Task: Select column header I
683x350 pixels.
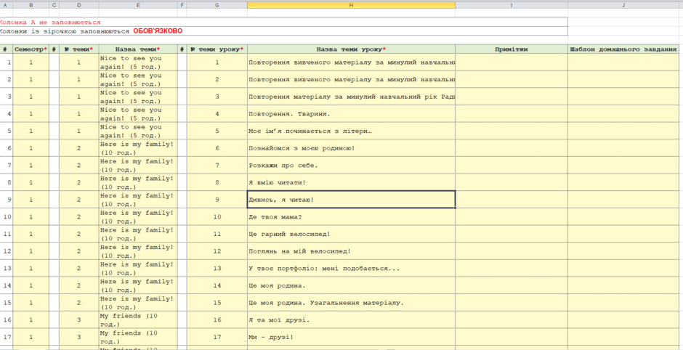Action: click(512, 5)
